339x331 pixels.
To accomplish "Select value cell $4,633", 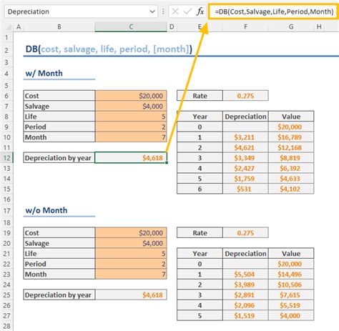I will click(x=291, y=179).
